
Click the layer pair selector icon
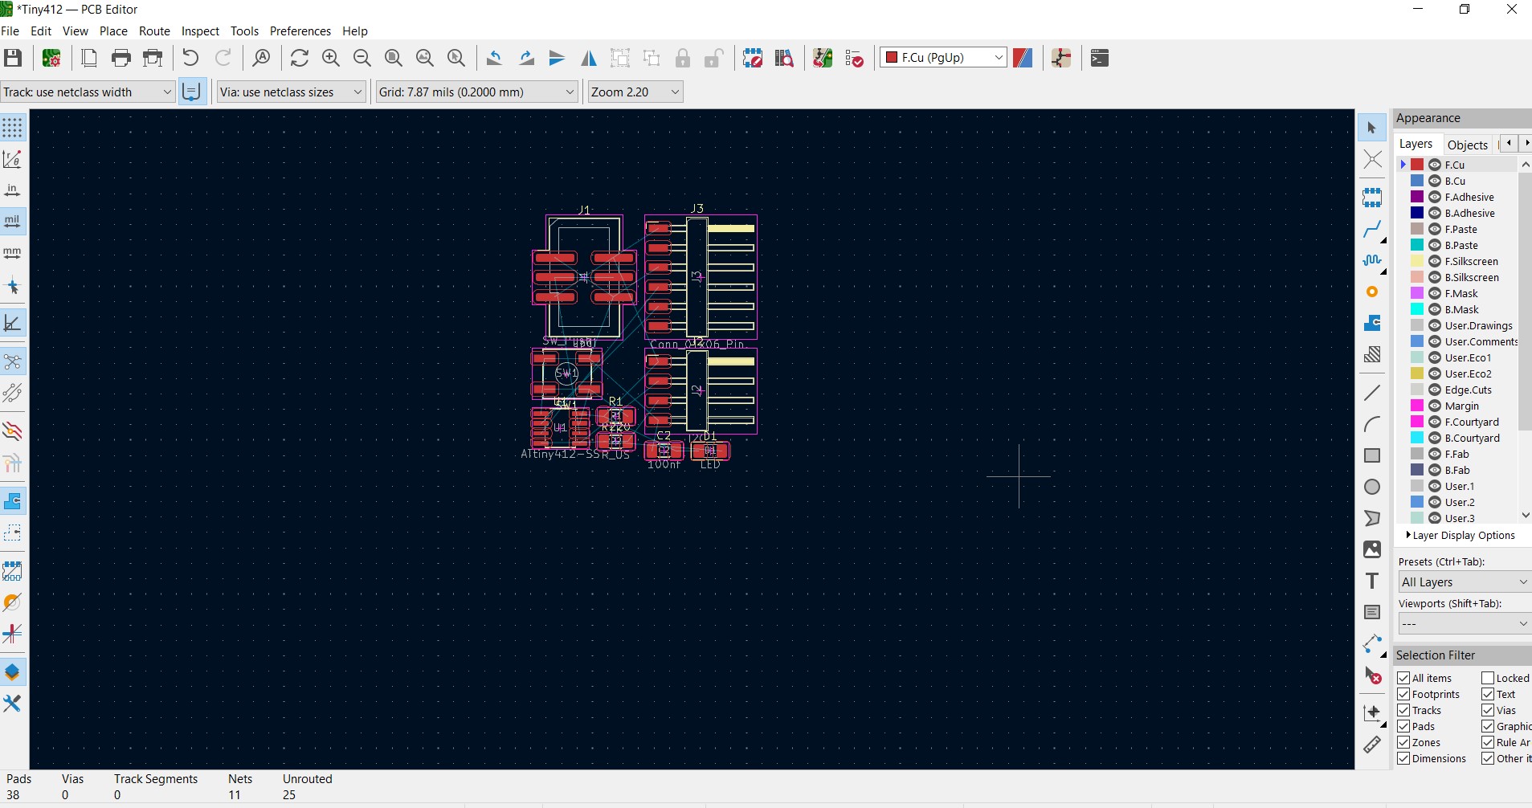(x=1023, y=58)
